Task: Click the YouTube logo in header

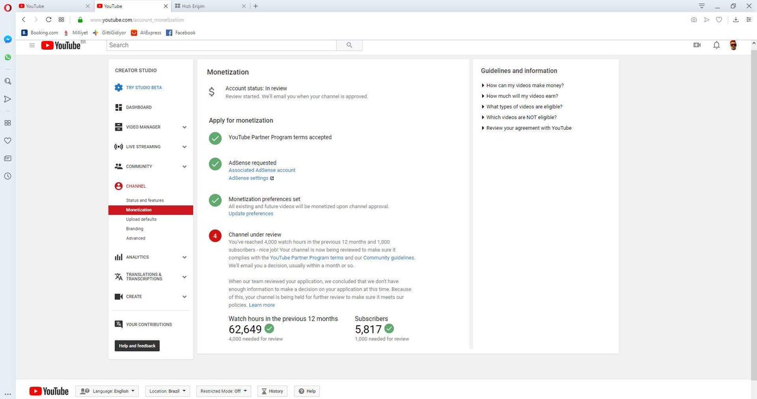Action: [61, 45]
